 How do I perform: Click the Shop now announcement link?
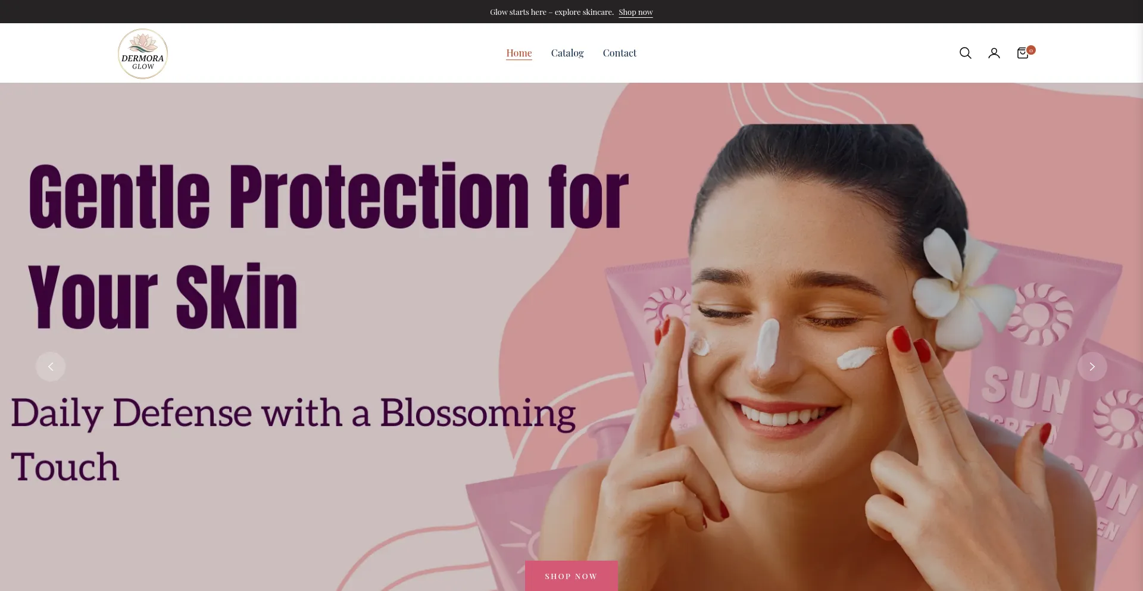[x=635, y=12]
